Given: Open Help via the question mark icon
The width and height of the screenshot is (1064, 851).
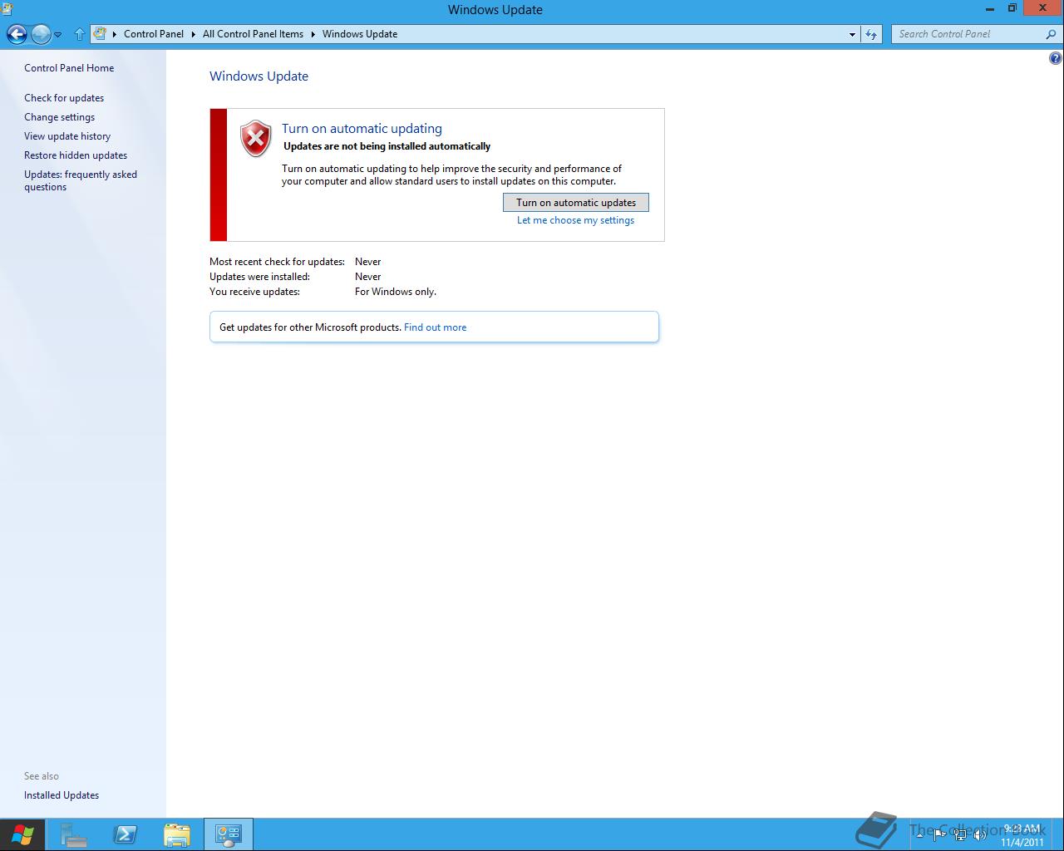Looking at the screenshot, I should (x=1056, y=58).
